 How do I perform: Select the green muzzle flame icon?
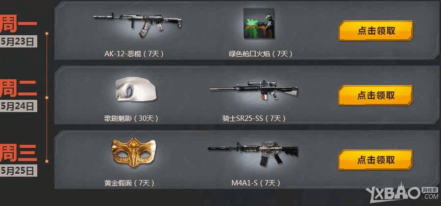(259, 23)
